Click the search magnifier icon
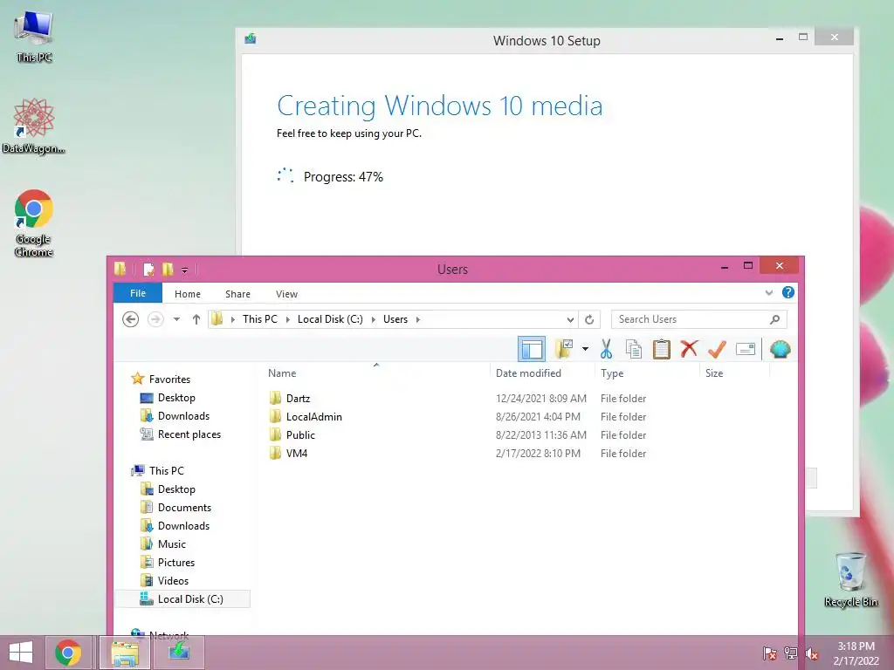 775,319
